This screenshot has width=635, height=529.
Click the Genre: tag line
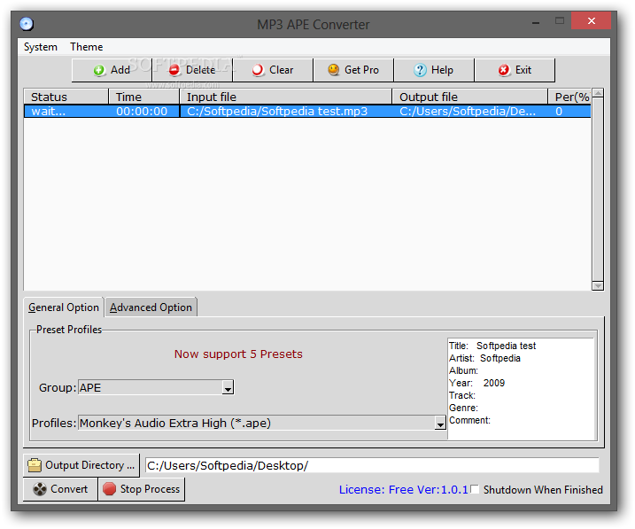coord(463,408)
